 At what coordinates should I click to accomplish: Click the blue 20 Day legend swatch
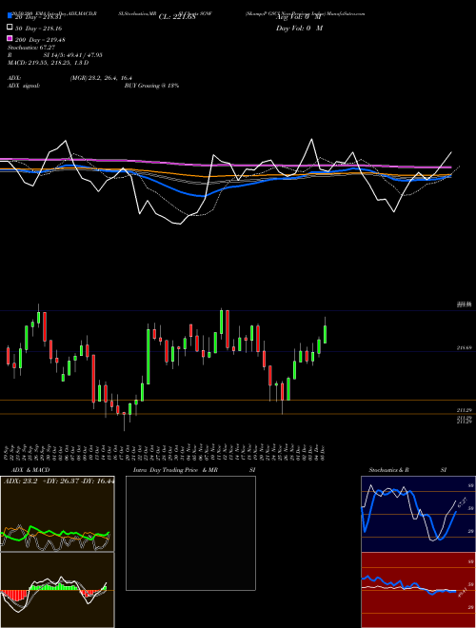click(10, 16)
